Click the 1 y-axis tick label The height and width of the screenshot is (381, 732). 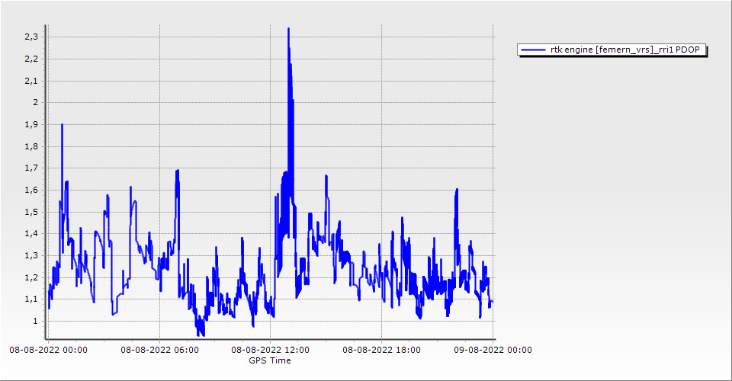pos(35,321)
